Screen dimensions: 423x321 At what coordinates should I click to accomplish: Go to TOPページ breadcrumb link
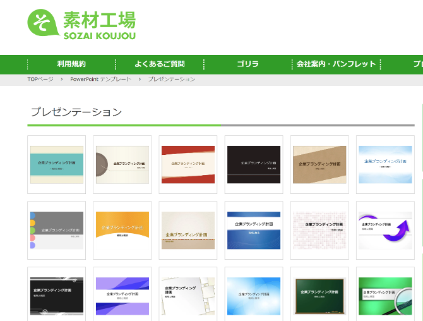pyautogui.click(x=41, y=79)
